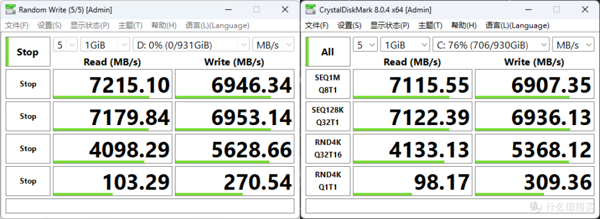
Task: Expand test count dropdown in CrystalDiskMark 8.0.4 window
Action: click(366, 44)
